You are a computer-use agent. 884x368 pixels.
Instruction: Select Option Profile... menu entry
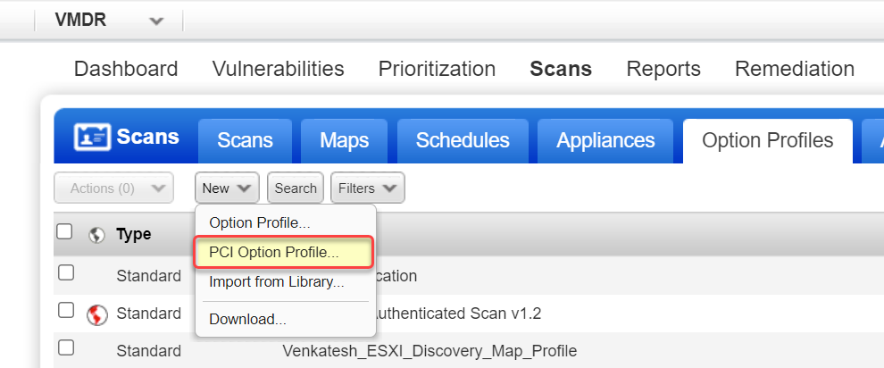click(x=260, y=222)
